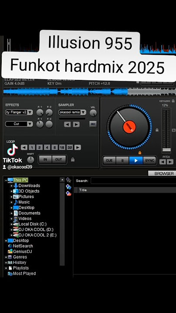Set a 4-beat loop
The width and height of the screenshot is (176, 313).
(47, 147)
